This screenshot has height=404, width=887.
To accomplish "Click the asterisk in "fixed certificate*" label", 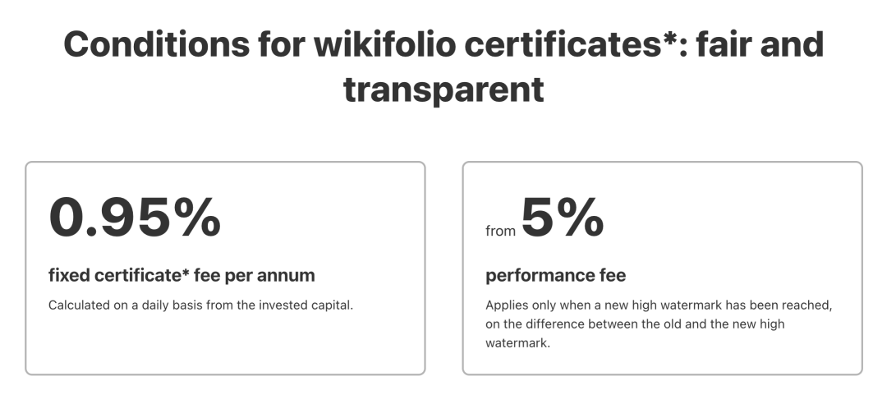I will [201, 273].
